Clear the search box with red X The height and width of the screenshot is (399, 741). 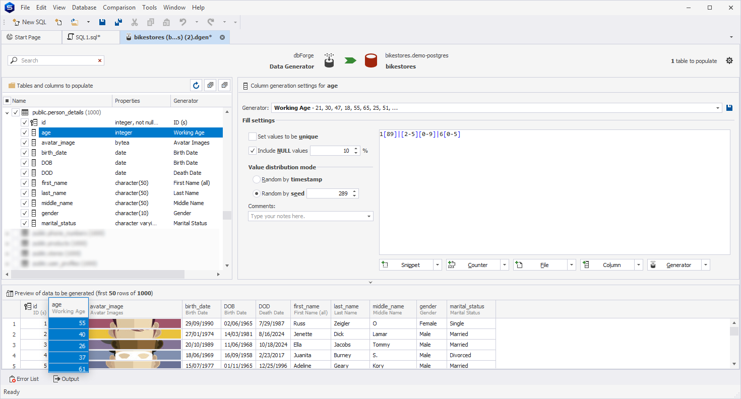(100, 60)
